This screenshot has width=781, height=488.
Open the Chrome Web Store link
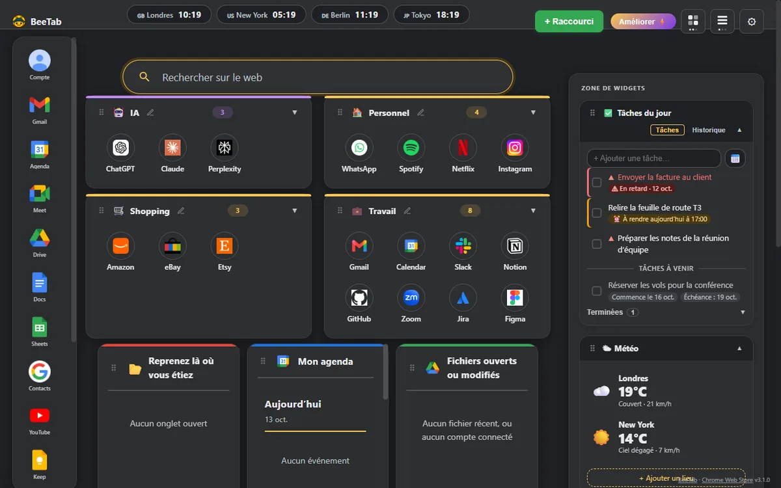pyautogui.click(x=727, y=480)
